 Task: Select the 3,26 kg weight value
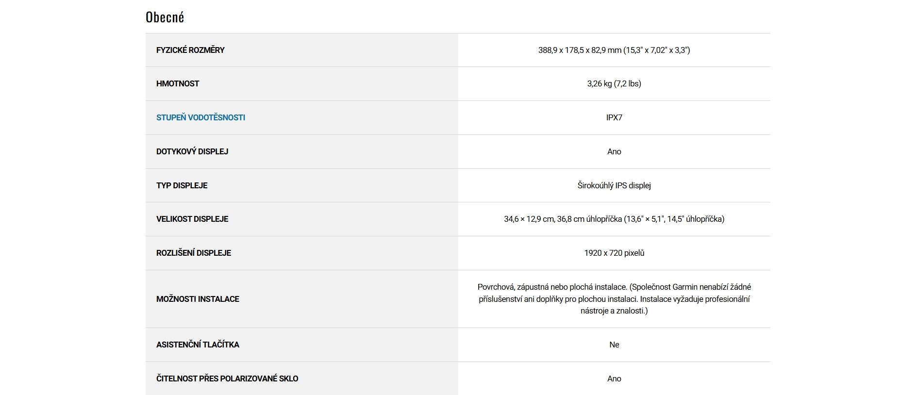point(614,83)
